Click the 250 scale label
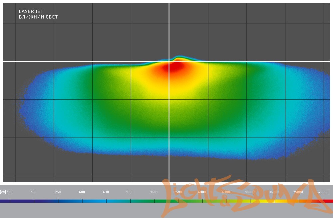This screenshot has height=218, width=333. pos(58,192)
